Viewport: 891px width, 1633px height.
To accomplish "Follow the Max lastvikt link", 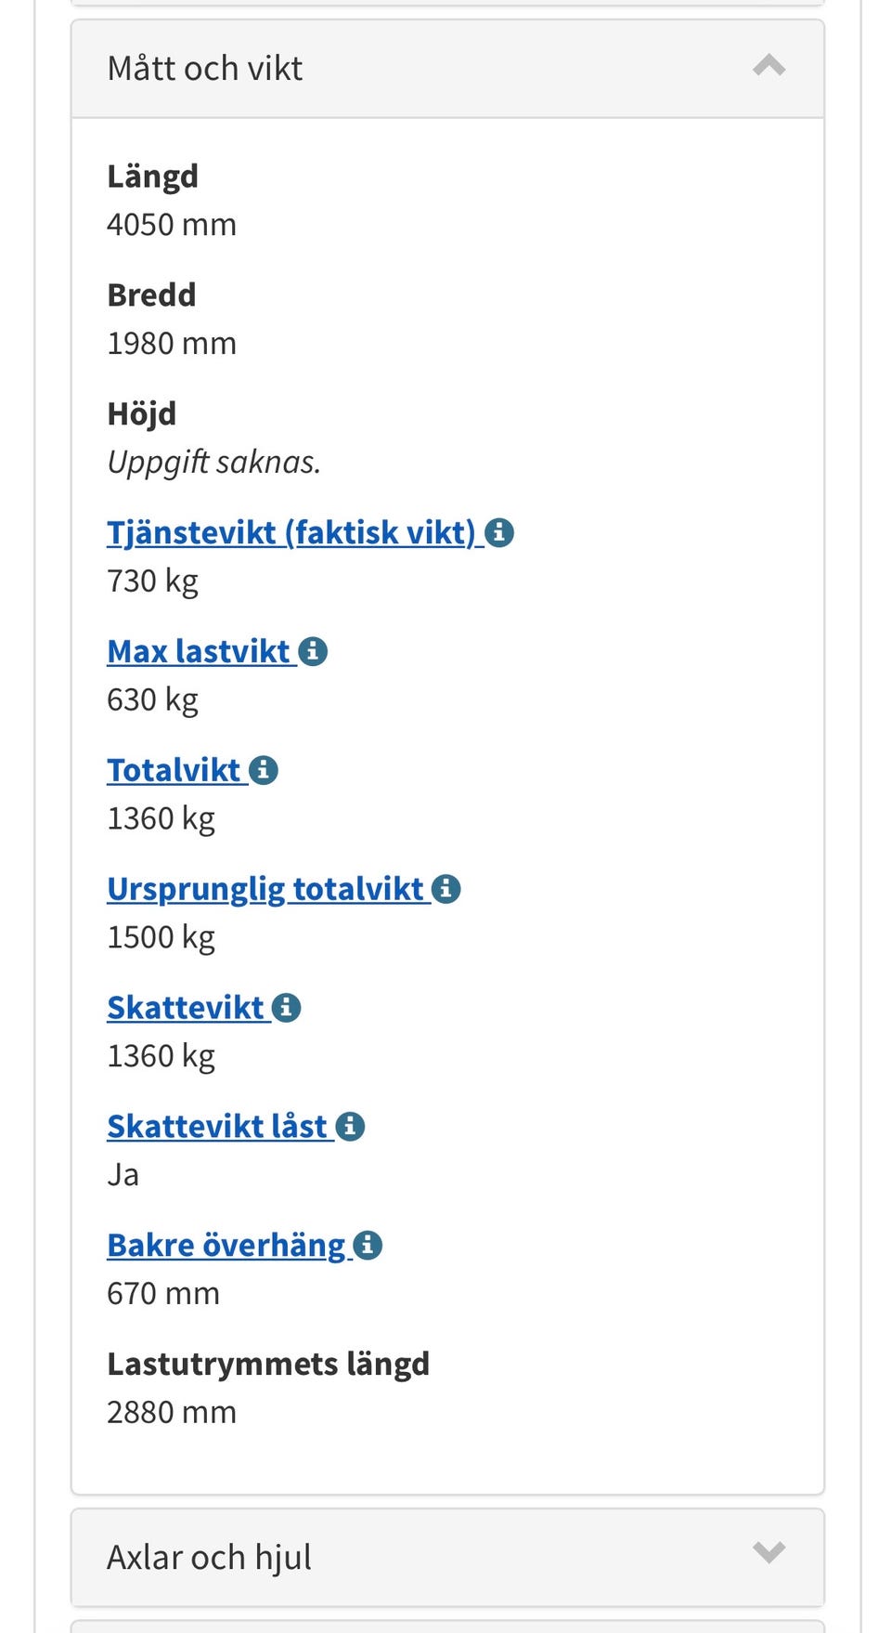I will click(x=199, y=652).
